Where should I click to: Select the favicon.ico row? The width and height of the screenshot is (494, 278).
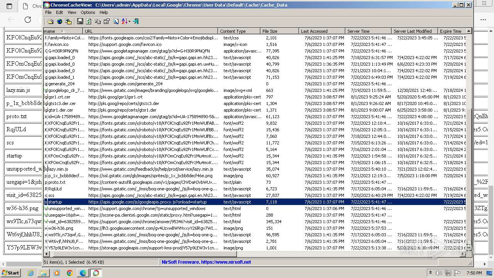[x=255, y=44]
